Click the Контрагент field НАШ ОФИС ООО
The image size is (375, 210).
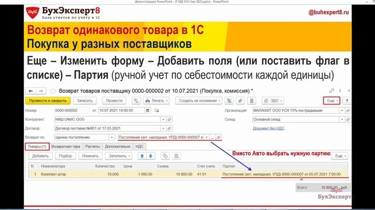107,119
